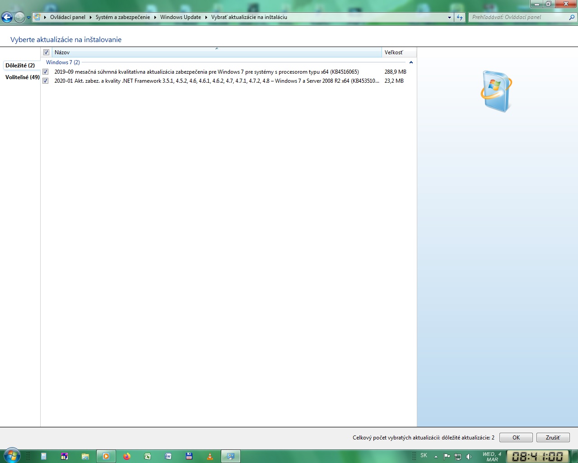Click the 'WED, 4 MAR' date
Viewport: 578px width, 463px height.
[x=492, y=457]
